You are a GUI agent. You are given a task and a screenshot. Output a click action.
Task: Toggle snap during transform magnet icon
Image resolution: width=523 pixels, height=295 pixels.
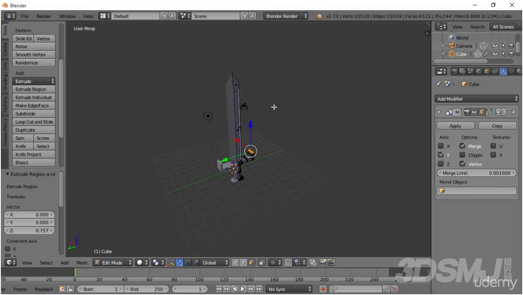(x=288, y=262)
